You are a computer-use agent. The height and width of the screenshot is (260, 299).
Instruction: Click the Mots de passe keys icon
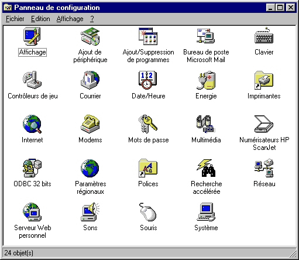click(148, 124)
